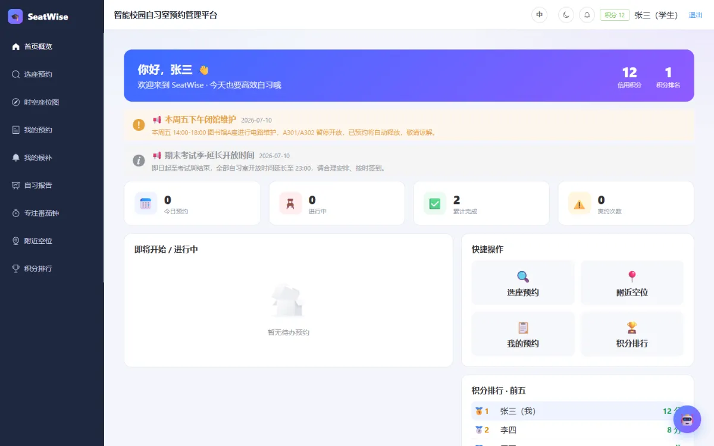The width and height of the screenshot is (714, 446).
Task: Toggle dark mode with moon icon
Action: tap(566, 15)
